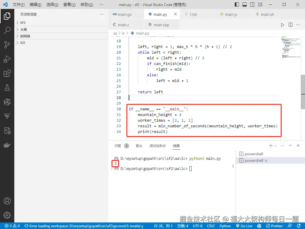305x229 pixels.
Task: Split the editor to the right
Action: click(x=290, y=25)
